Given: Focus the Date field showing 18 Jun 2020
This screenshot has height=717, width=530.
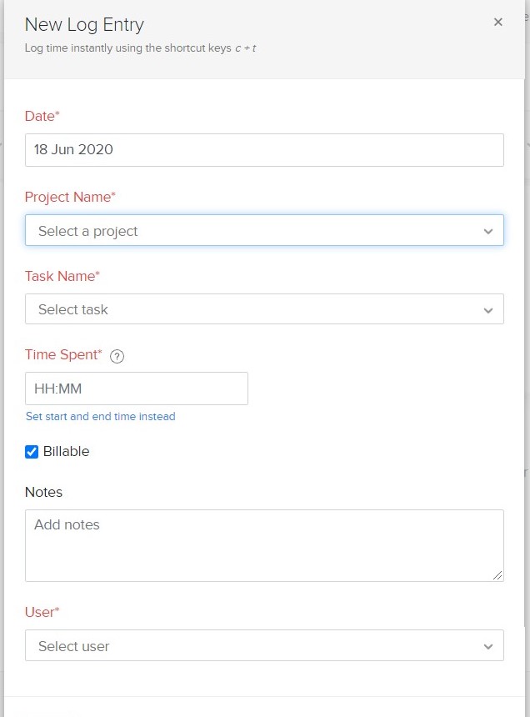Looking at the screenshot, I should [264, 150].
